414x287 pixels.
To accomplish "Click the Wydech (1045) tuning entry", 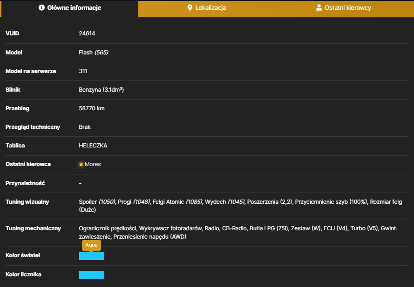I will pos(224,202).
